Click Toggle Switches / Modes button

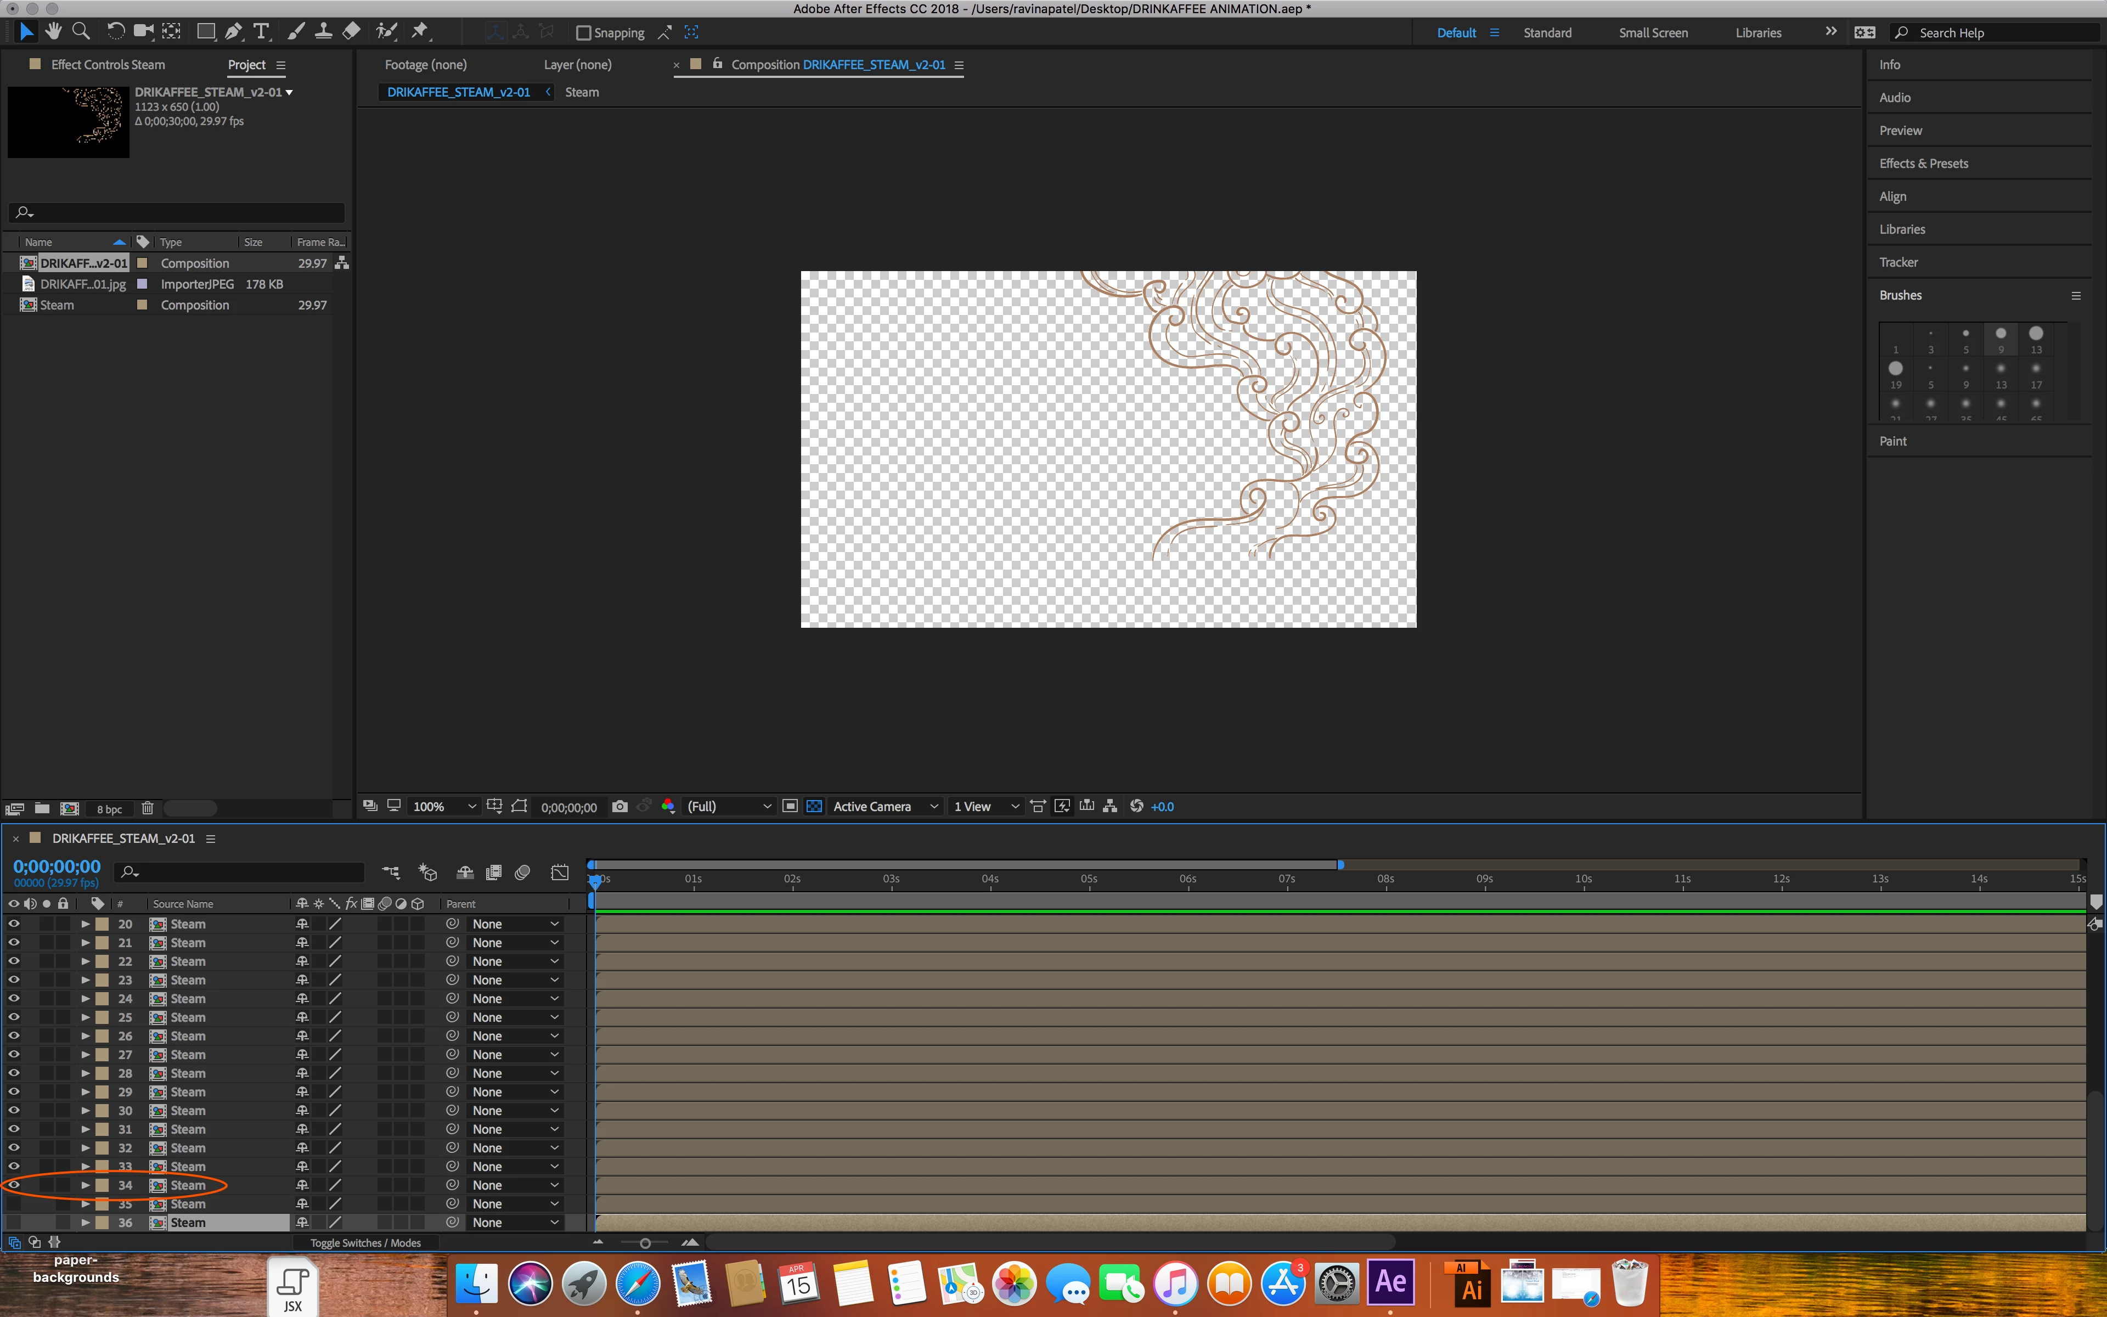pyautogui.click(x=365, y=1243)
